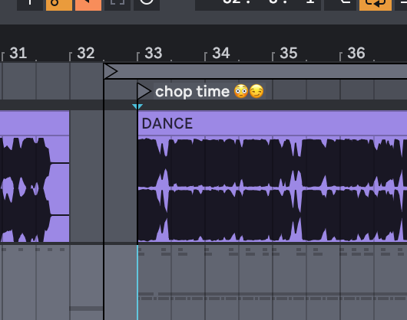Screen dimensions: 407x320
Task: Click the loop brace start marker triangle
Action: (x=111, y=71)
